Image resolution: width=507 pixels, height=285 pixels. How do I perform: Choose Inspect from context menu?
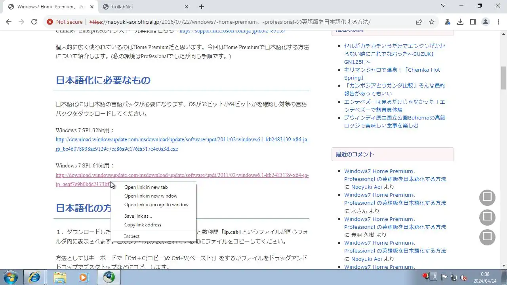pyautogui.click(x=153, y=236)
